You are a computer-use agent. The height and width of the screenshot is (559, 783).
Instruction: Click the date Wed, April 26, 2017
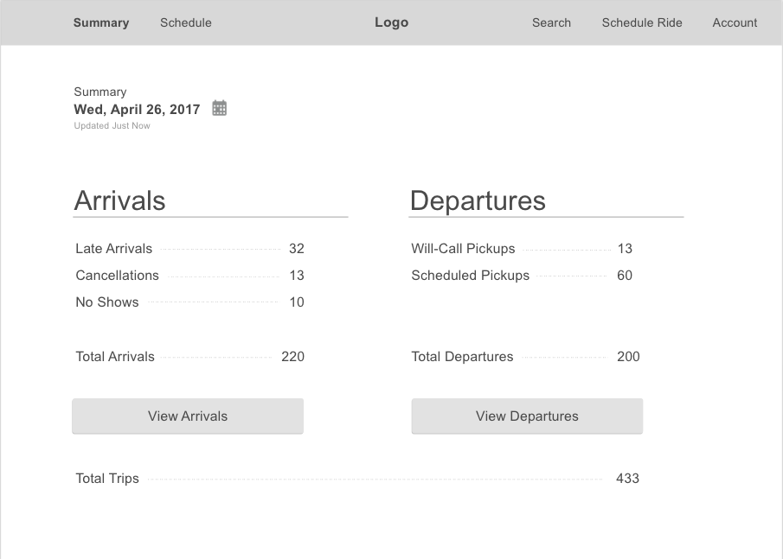click(x=137, y=109)
